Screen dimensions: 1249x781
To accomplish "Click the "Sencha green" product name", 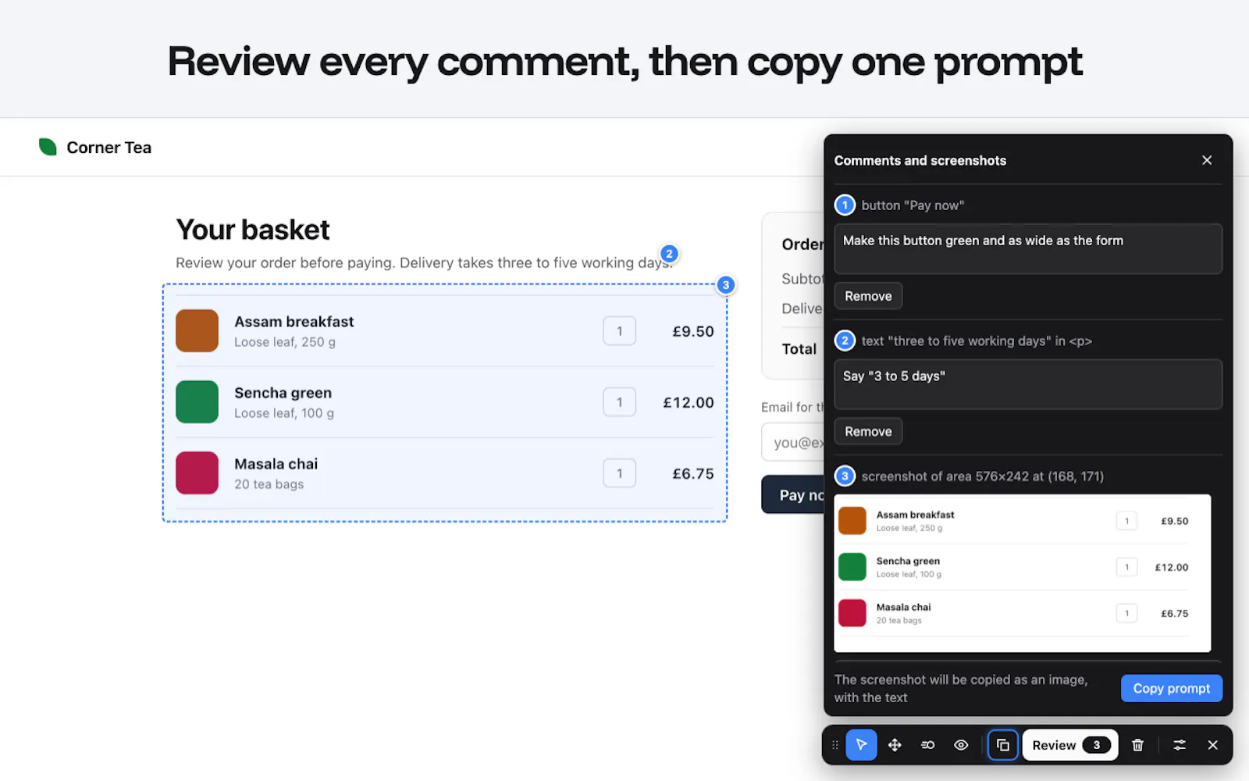I will coord(283,393).
